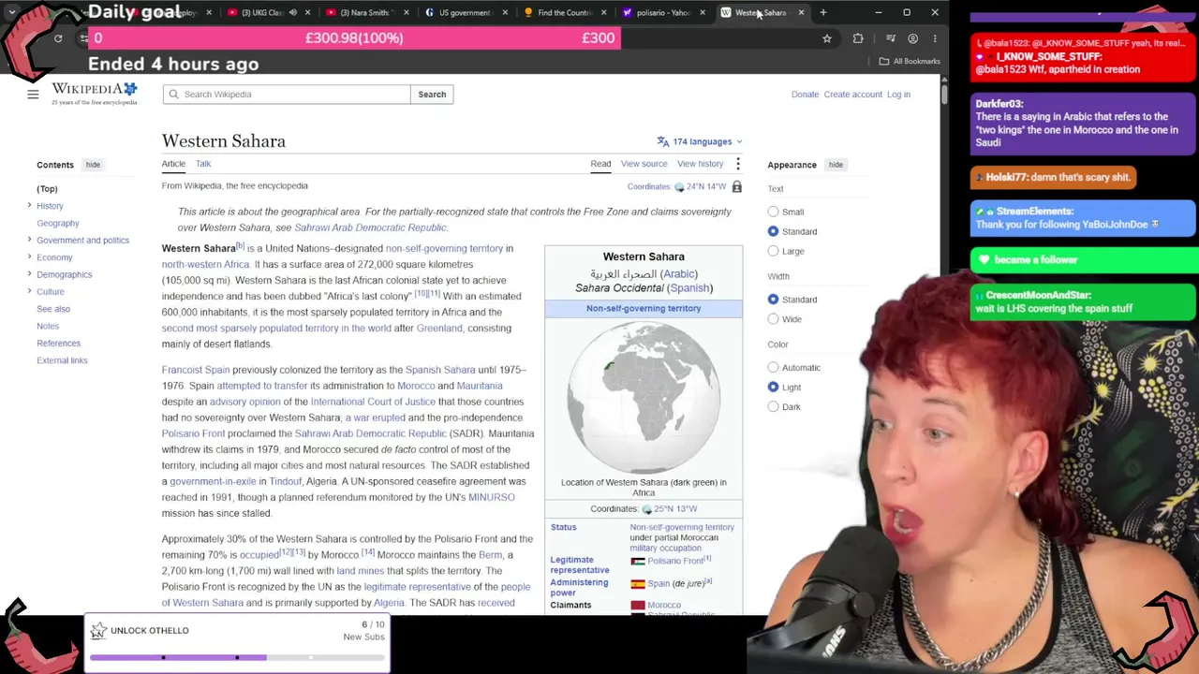Select Wide width radio

tap(774, 319)
